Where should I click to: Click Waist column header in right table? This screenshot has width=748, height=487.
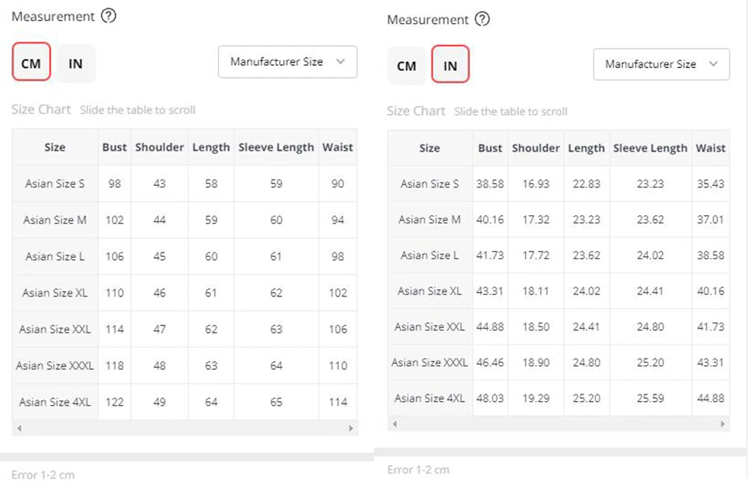coord(711,148)
